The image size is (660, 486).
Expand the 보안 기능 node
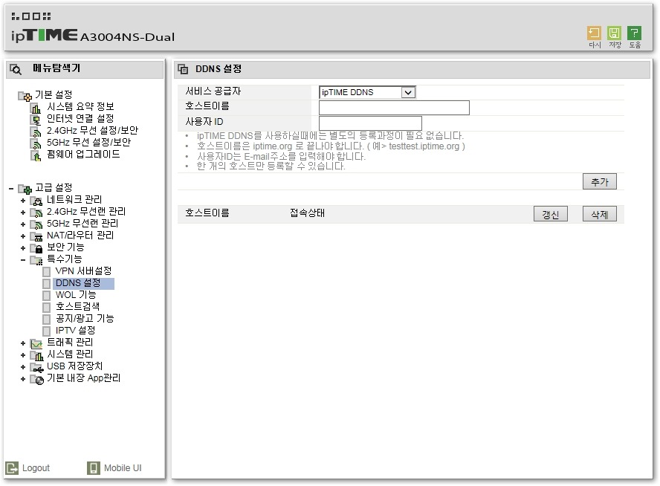coord(23,248)
